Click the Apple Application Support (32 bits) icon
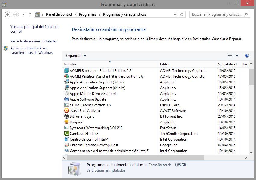The image size is (256, 180). (66, 82)
